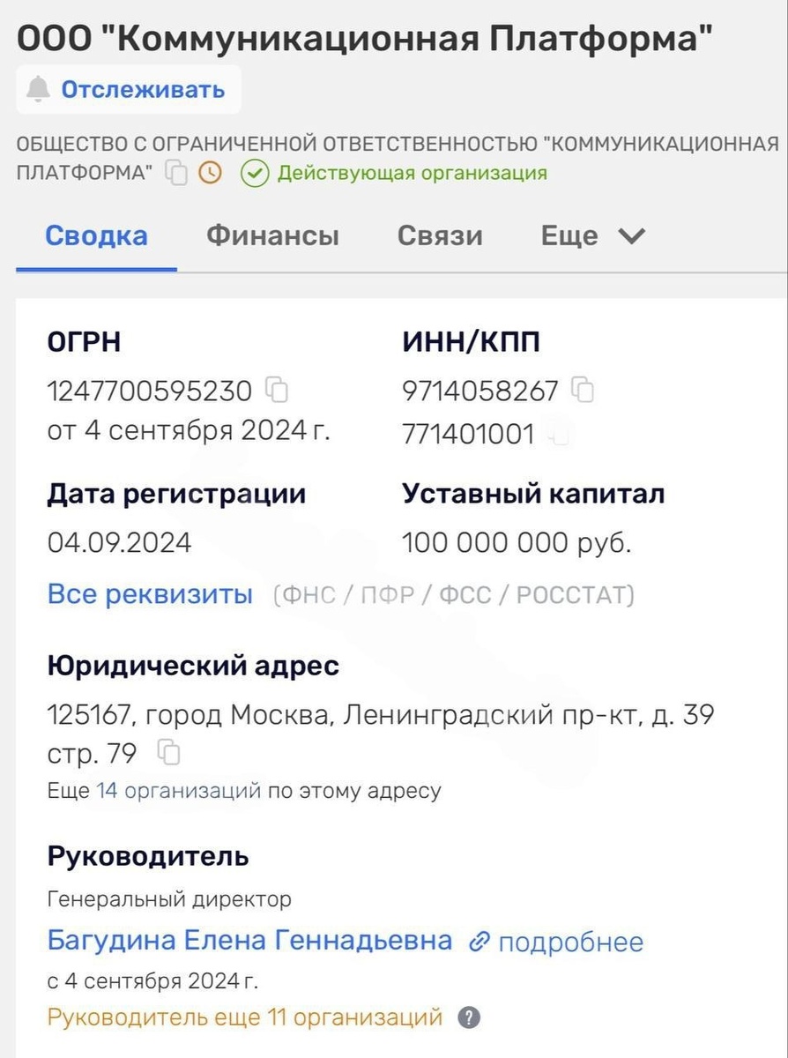
Task: Copy the КПП 771401001 via copy icon
Action: coord(559,434)
